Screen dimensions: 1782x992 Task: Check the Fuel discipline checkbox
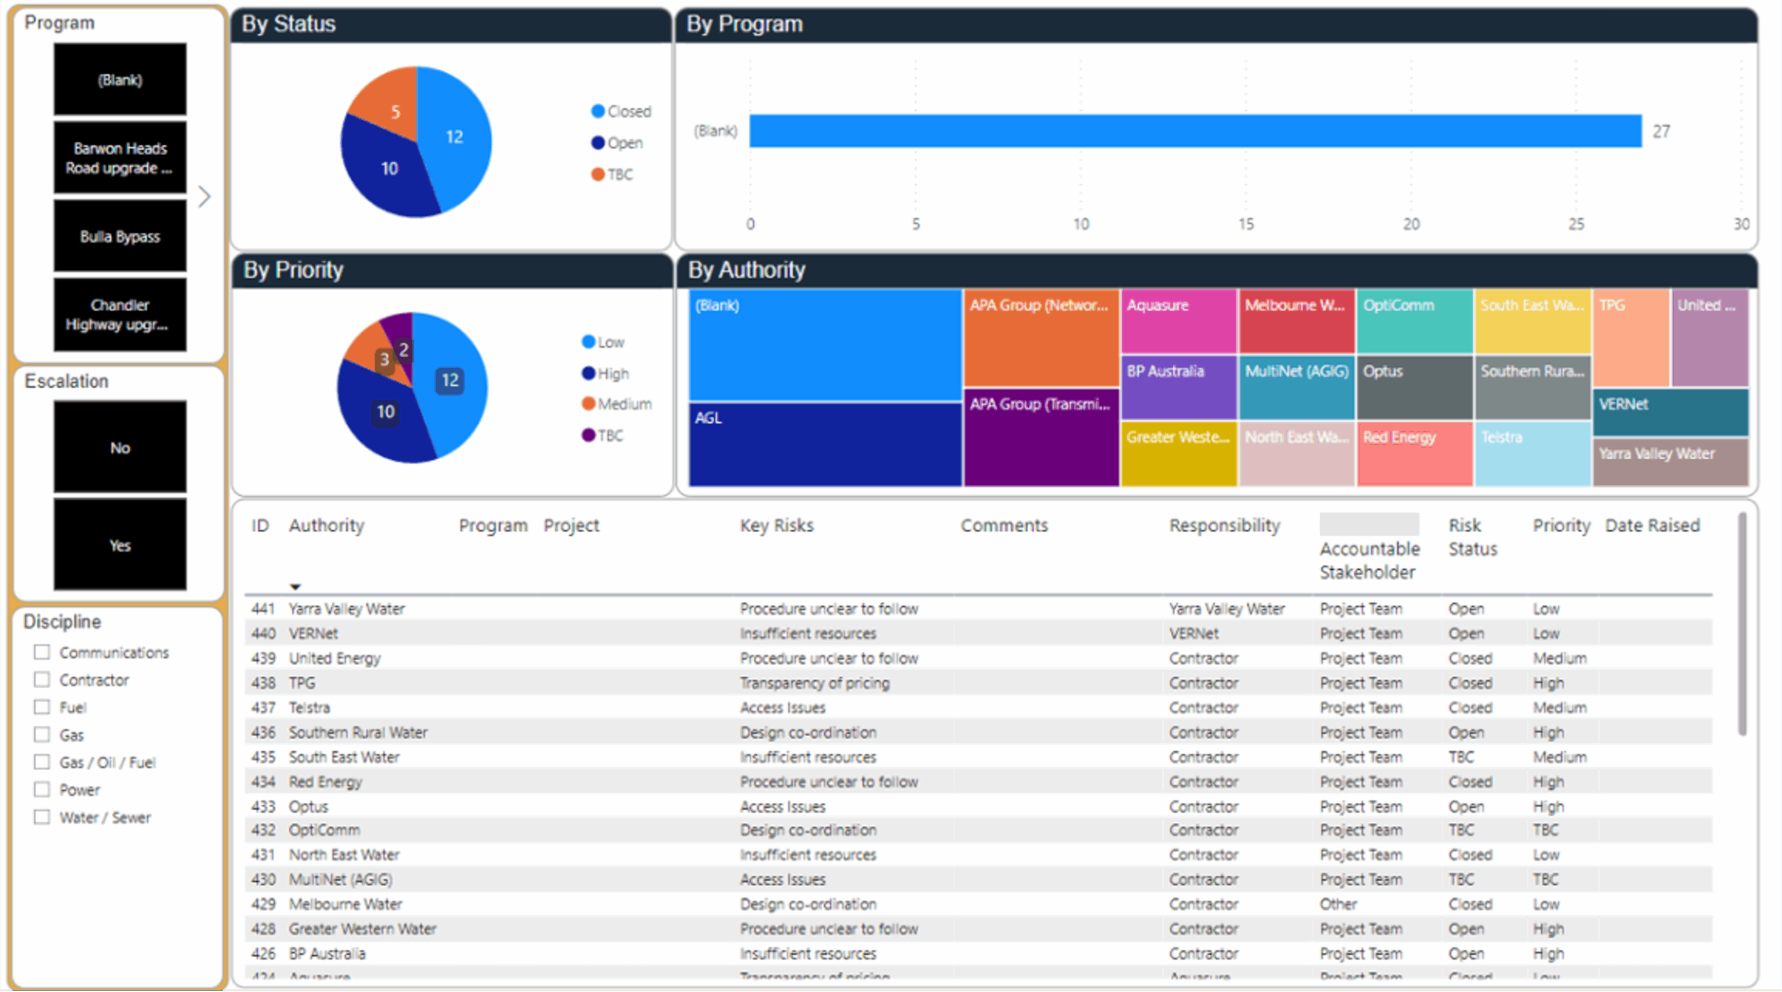click(42, 707)
